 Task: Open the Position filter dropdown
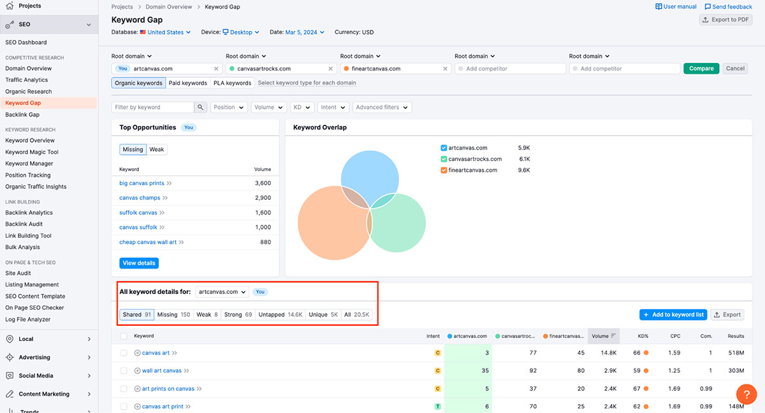[x=228, y=107]
